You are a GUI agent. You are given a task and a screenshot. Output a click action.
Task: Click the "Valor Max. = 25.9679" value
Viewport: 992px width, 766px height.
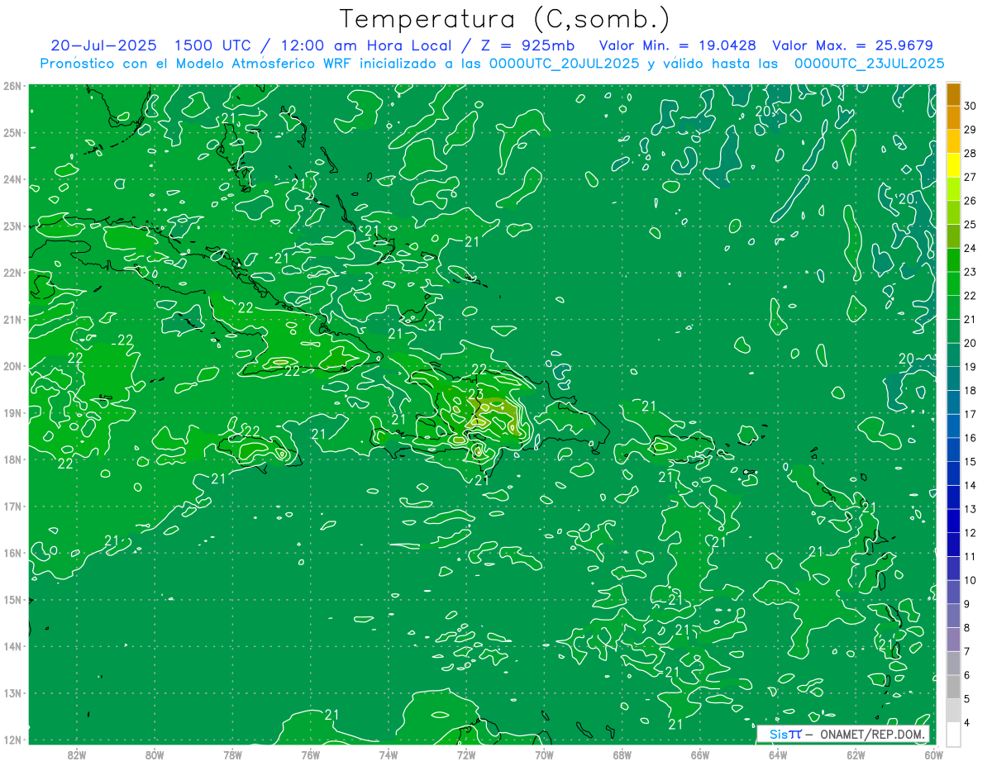tap(852, 45)
